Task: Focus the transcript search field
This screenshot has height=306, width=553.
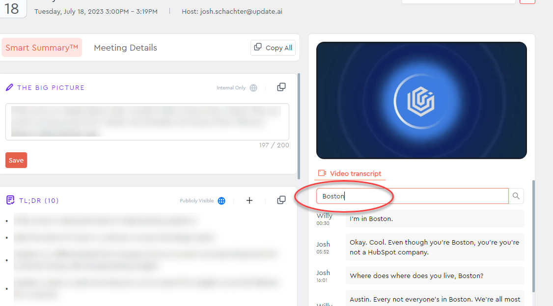Action: coord(412,196)
